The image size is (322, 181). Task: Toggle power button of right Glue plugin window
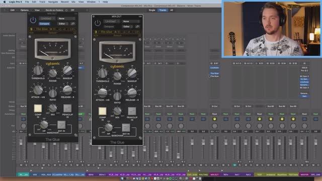(x=98, y=23)
